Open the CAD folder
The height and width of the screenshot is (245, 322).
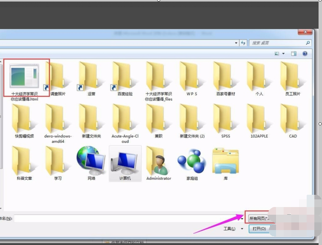coord(292,121)
